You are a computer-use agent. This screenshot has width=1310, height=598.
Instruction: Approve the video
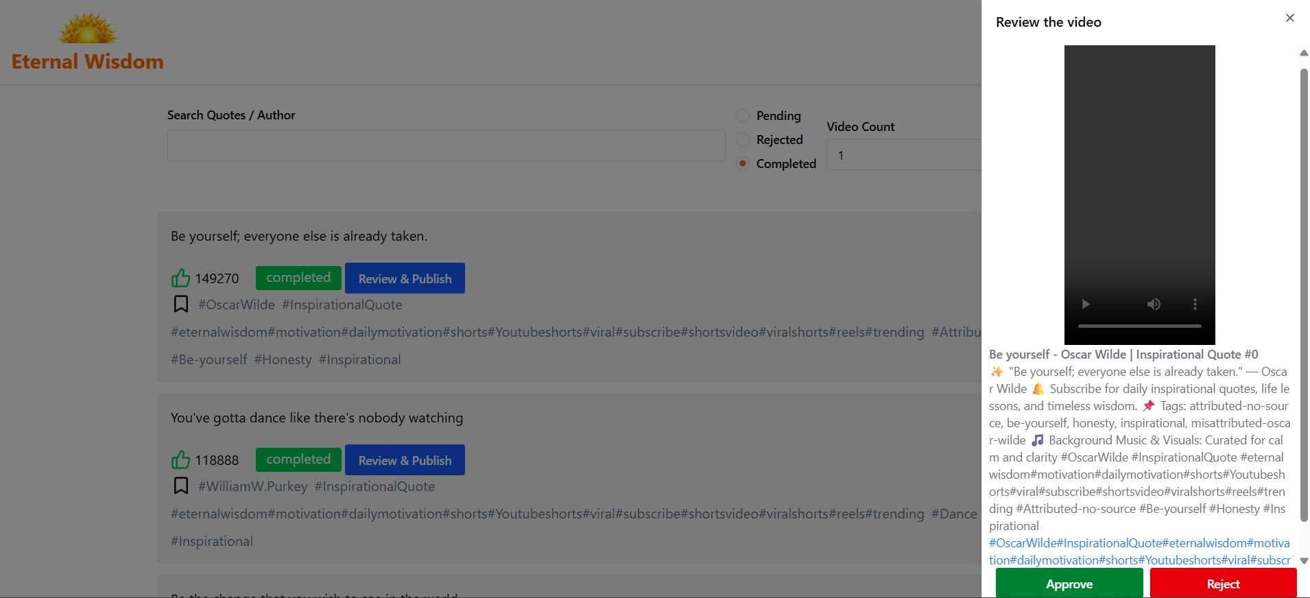click(x=1069, y=584)
